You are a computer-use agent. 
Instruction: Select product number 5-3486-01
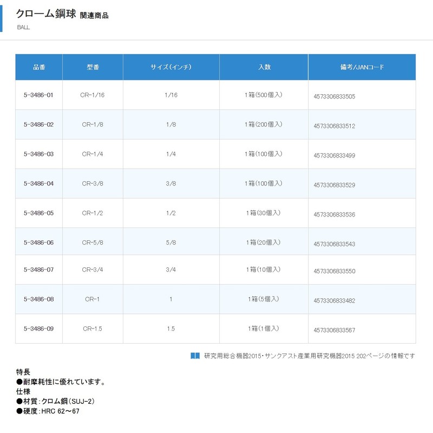[39, 95]
